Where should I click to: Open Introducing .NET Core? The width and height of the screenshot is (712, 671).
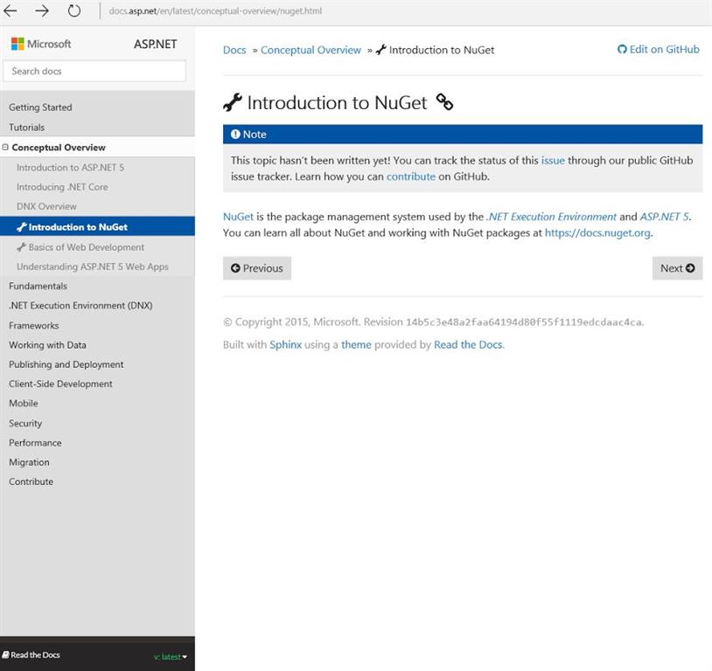pyautogui.click(x=62, y=187)
